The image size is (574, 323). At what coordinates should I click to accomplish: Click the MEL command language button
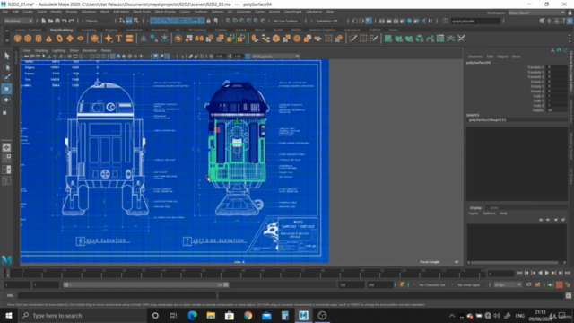pyautogui.click(x=10, y=295)
